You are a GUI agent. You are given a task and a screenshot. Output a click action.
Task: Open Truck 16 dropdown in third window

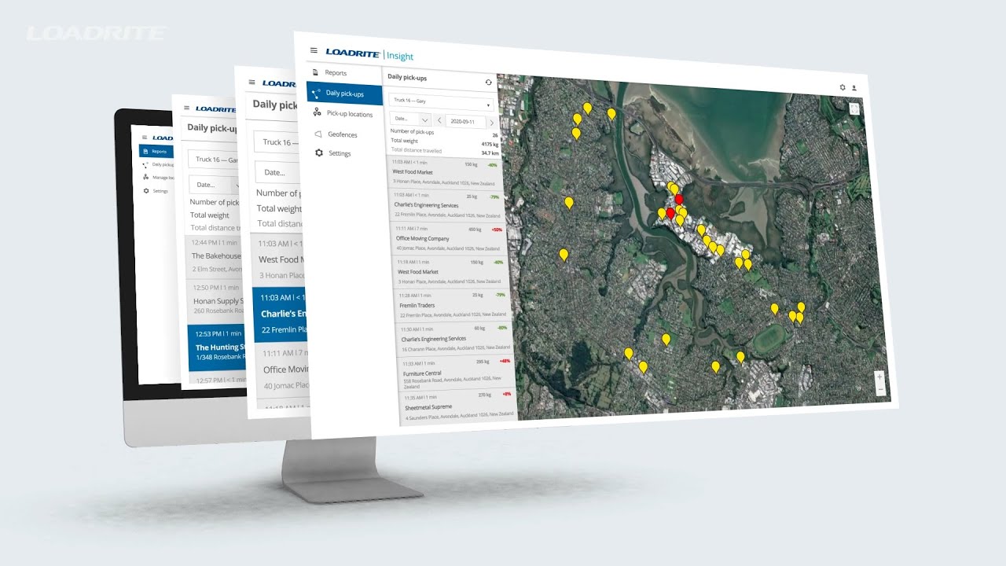[277, 142]
